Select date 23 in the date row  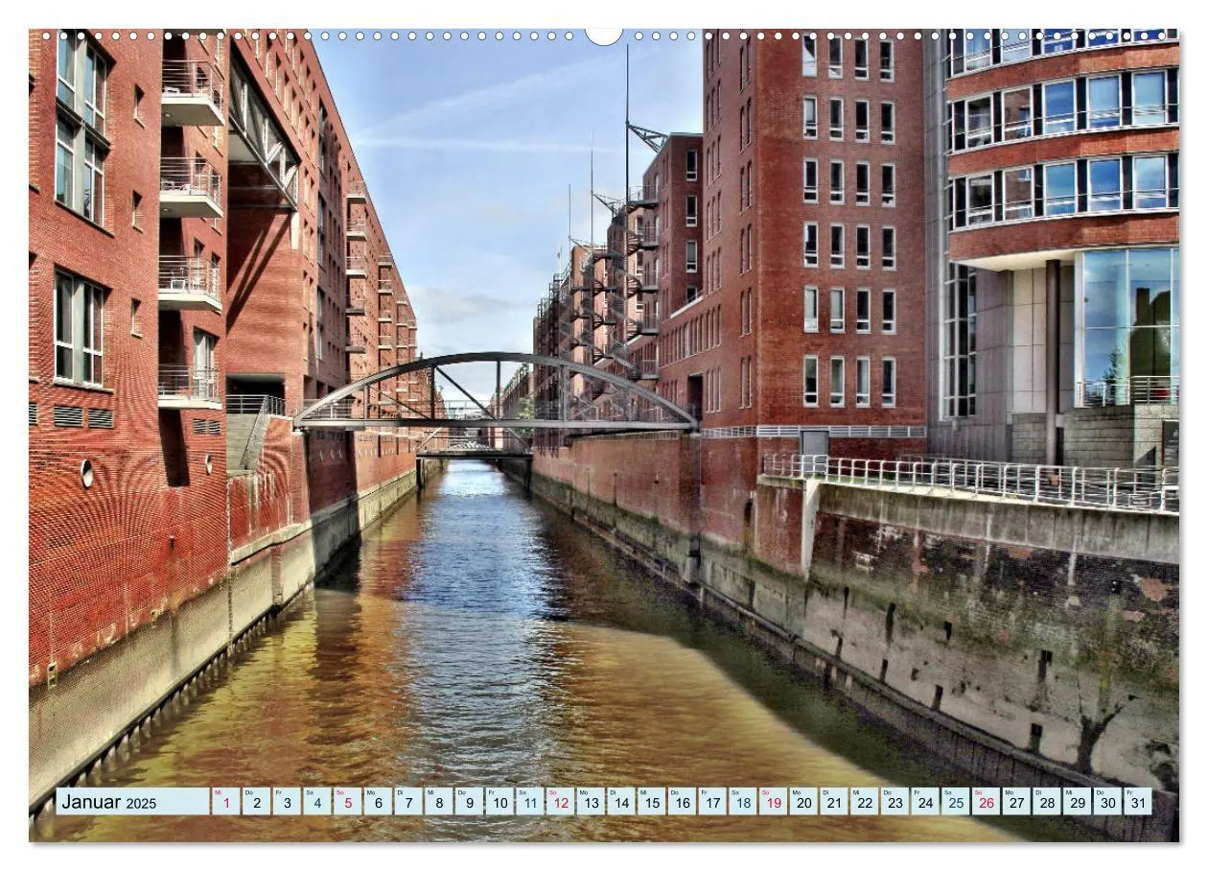click(895, 802)
